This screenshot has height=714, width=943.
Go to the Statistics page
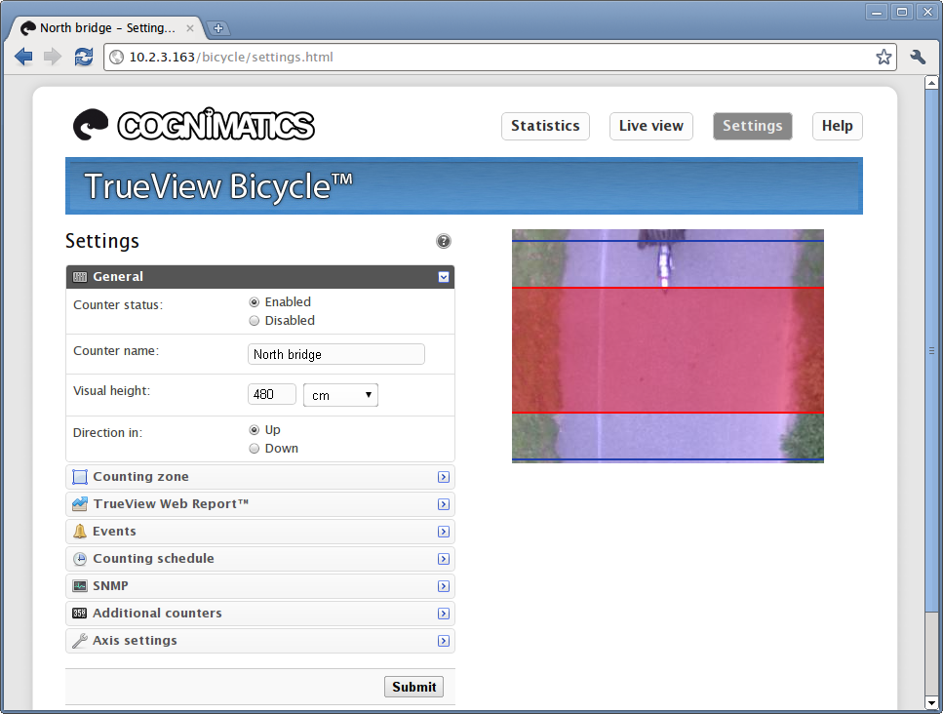(545, 126)
